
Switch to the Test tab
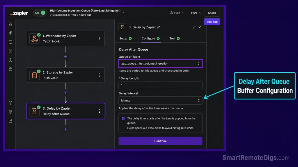(x=175, y=39)
